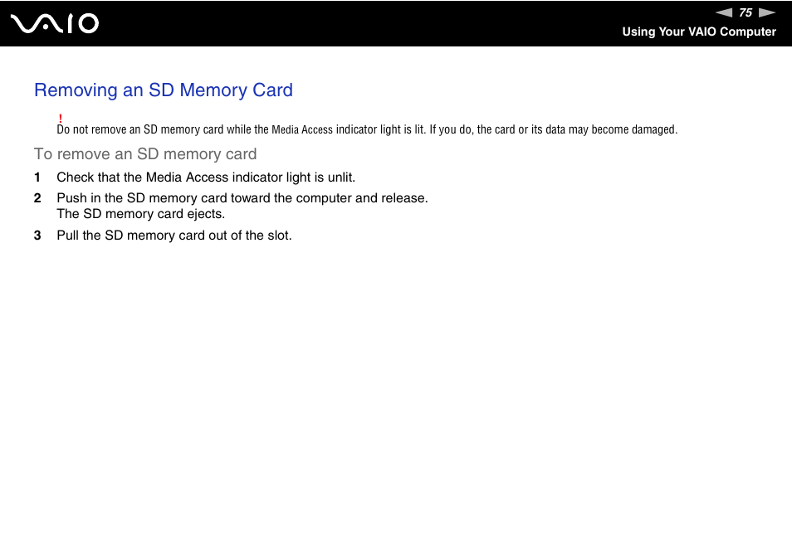The width and height of the screenshot is (792, 559).
Task: Toggle highlighting on step 1 text
Action: click(x=205, y=177)
